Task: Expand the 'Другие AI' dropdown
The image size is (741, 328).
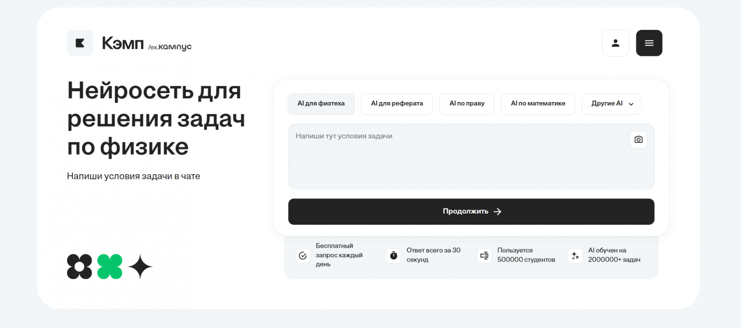Action: coord(611,104)
